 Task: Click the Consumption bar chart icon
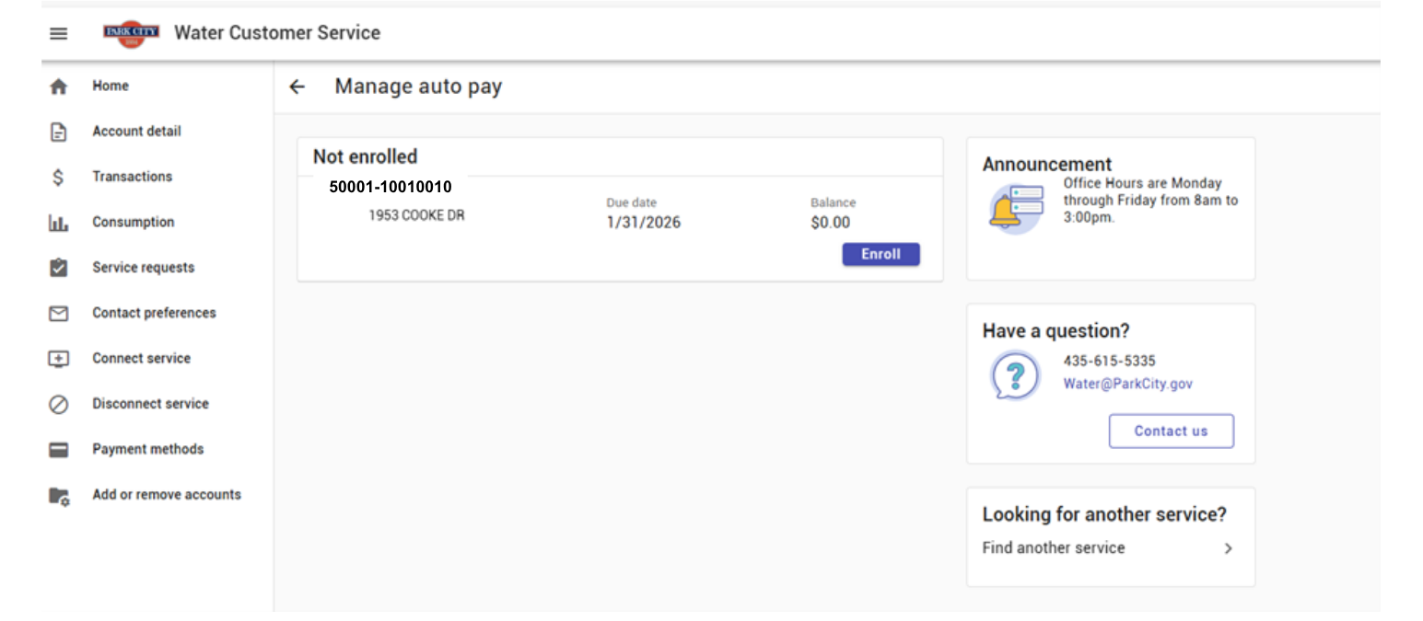(x=59, y=223)
